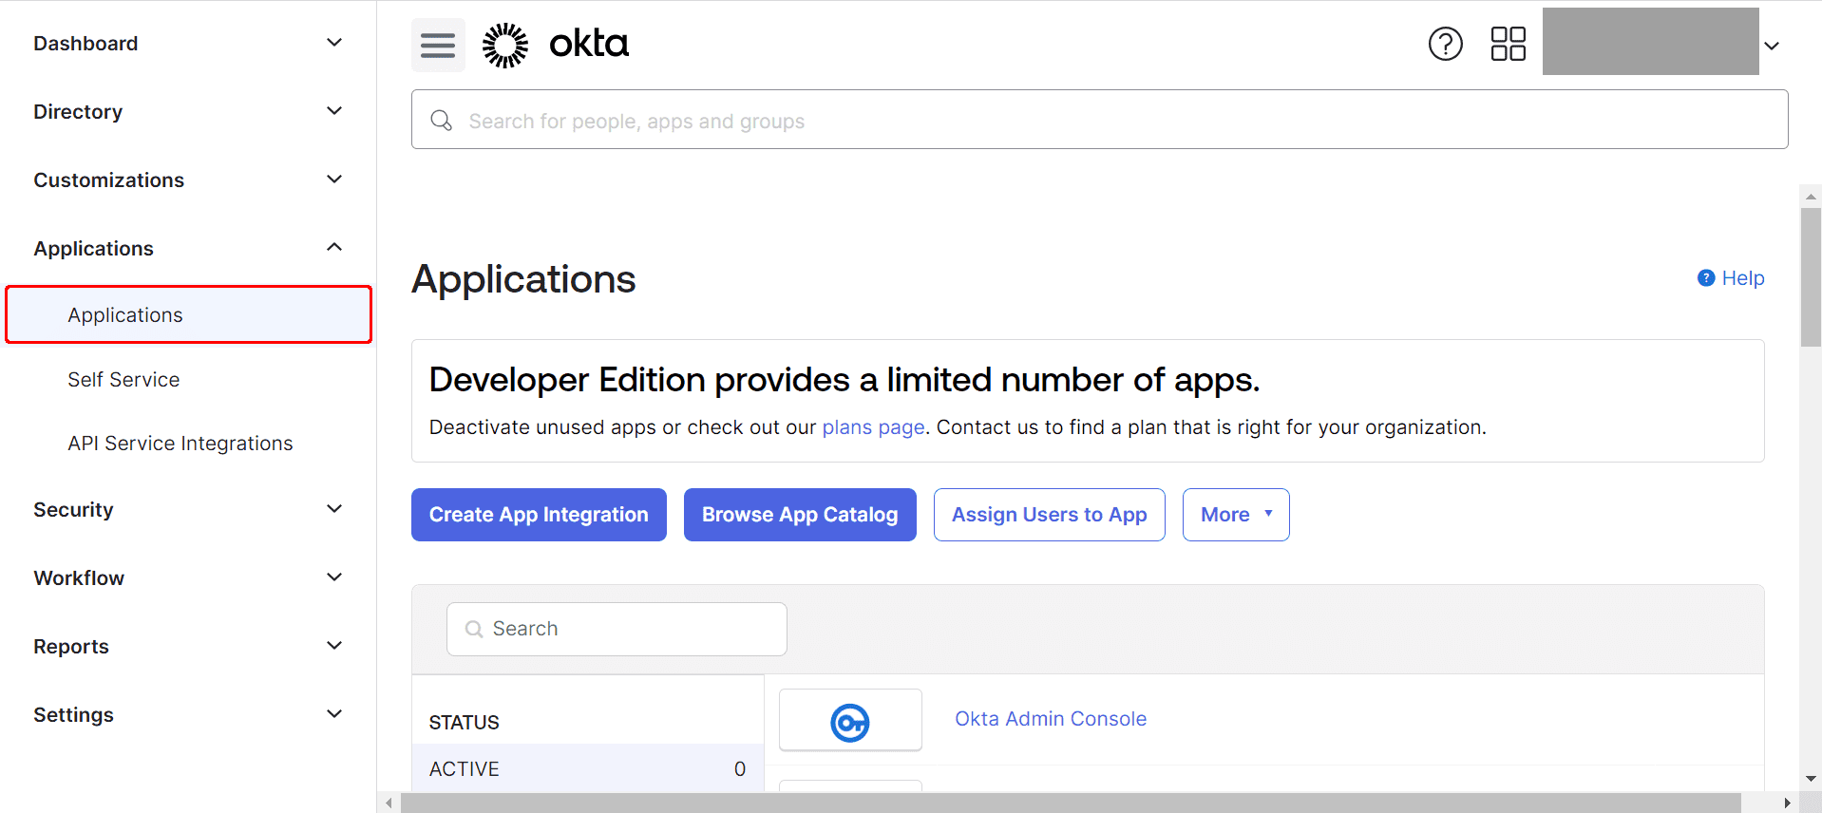Open the More dropdown button

(x=1236, y=515)
